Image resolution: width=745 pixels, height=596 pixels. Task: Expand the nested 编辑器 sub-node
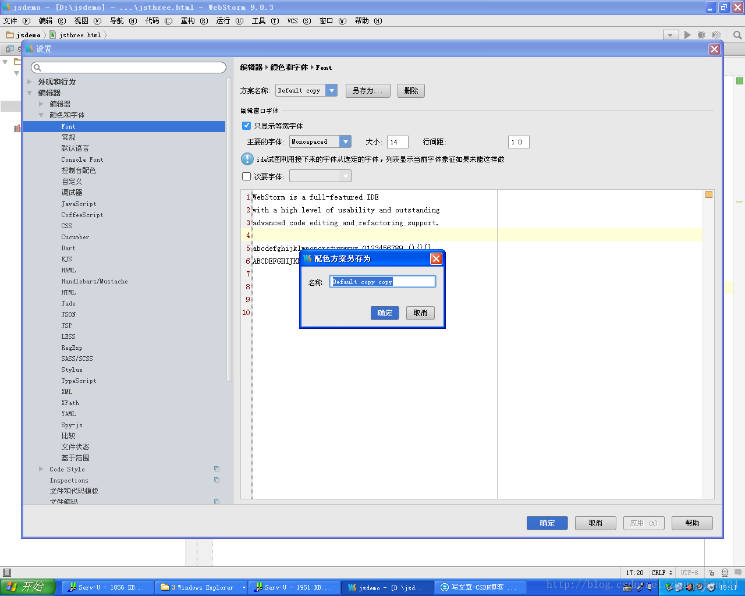click(41, 104)
